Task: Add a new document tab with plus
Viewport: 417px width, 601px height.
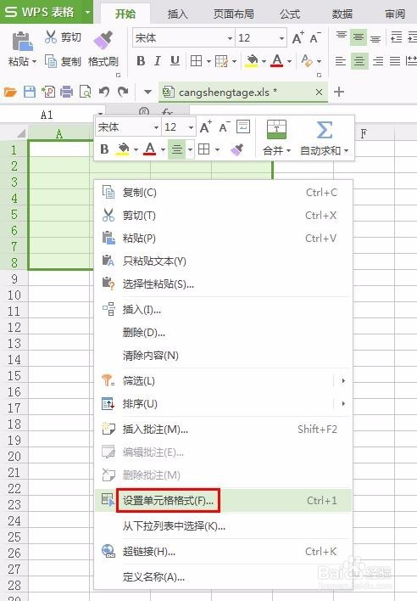Action: click(339, 92)
